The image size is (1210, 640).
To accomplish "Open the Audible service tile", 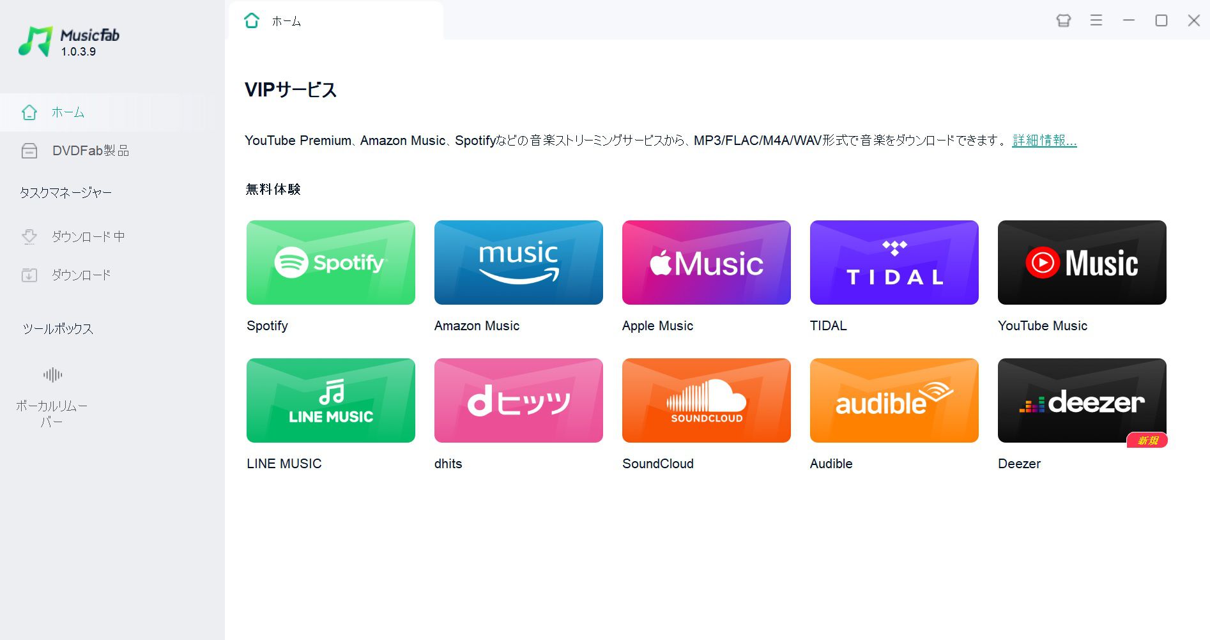I will pos(894,400).
